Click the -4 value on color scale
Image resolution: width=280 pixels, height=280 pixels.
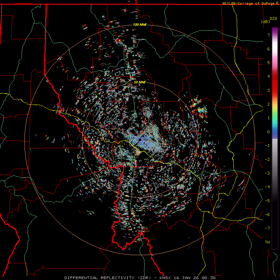[267, 187]
